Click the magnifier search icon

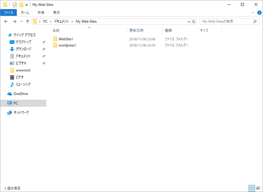(x=255, y=21)
